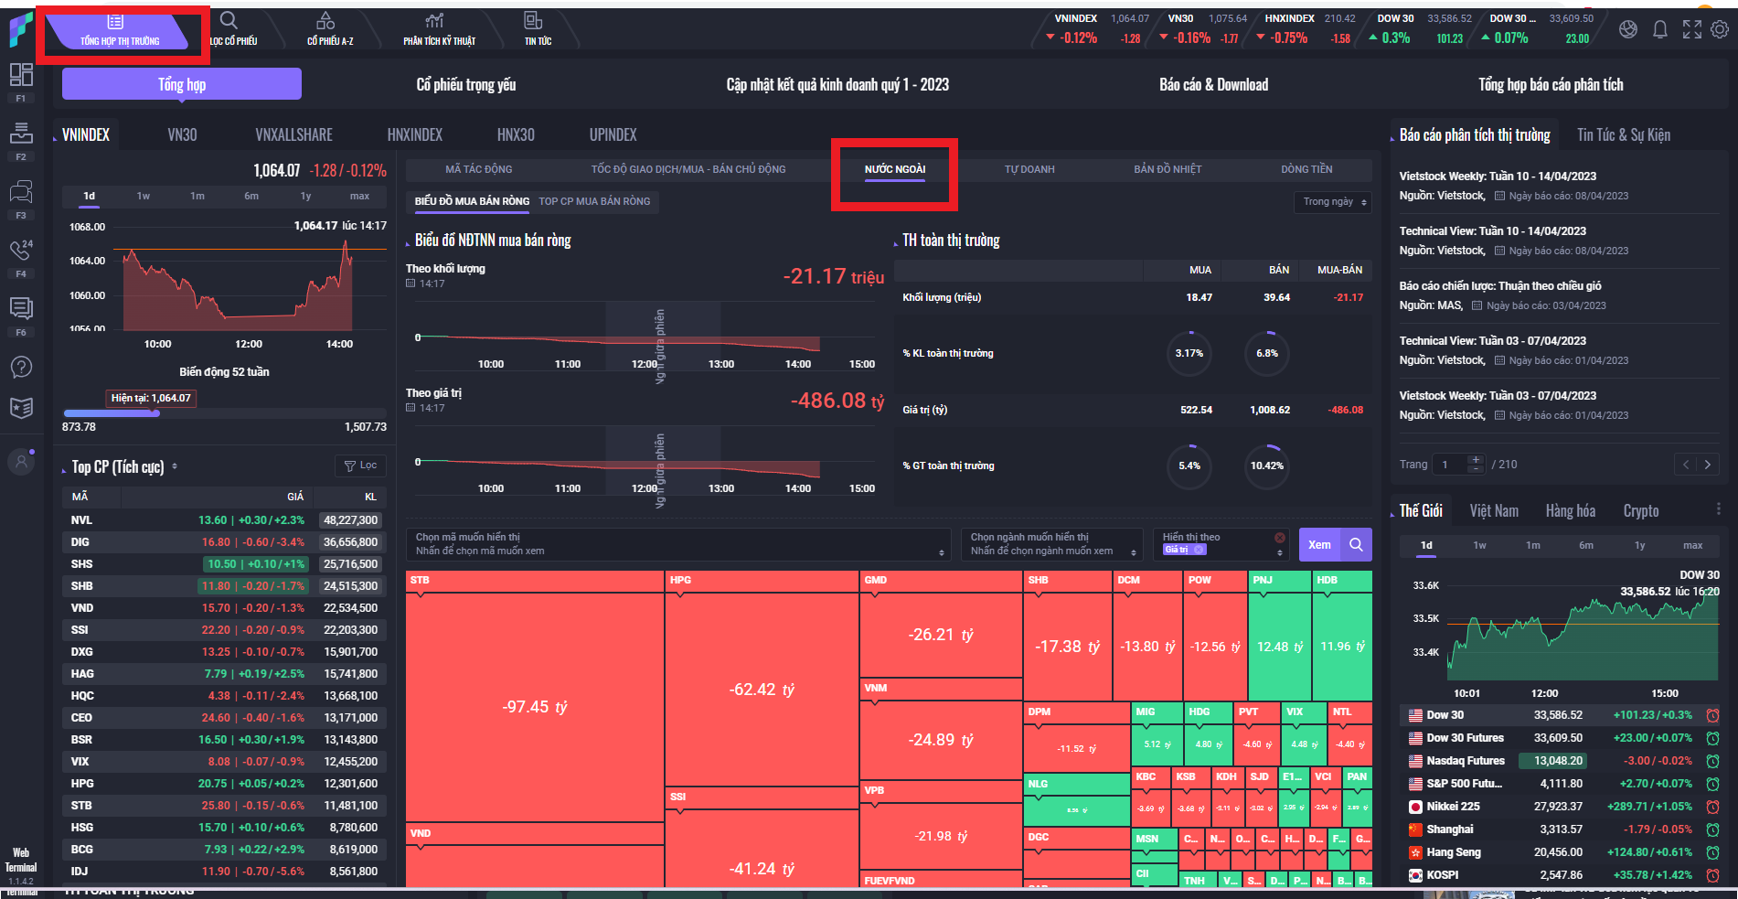The width and height of the screenshot is (1738, 899).
Task: Toggle the alert clock for Nikkei 225
Action: tap(1712, 807)
